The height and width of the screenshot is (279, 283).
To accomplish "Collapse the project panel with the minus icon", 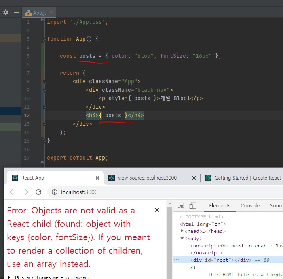I will (16, 12).
